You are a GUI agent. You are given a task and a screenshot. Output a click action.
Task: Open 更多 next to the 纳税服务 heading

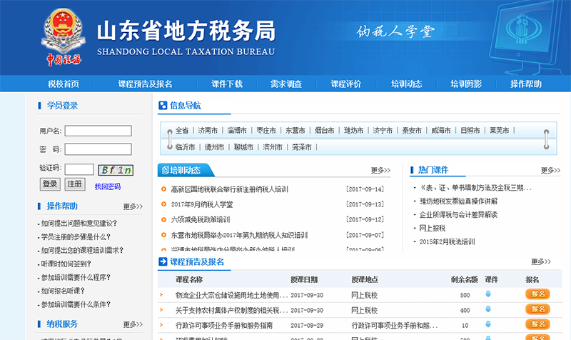point(133,324)
